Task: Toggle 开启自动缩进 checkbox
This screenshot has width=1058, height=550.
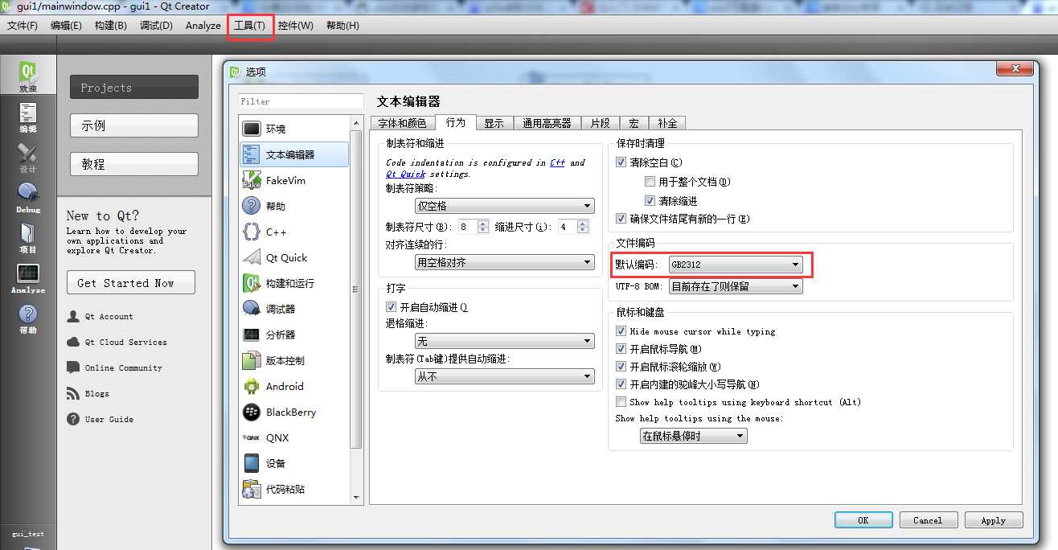Action: click(x=391, y=307)
